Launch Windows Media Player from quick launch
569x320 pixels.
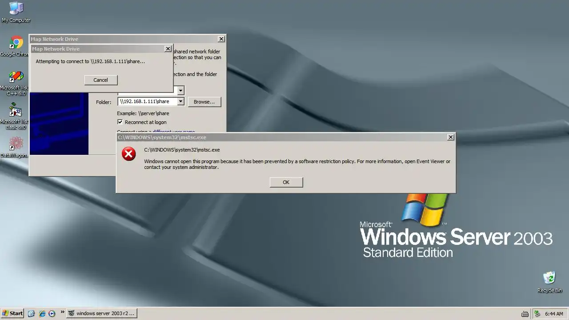click(52, 313)
